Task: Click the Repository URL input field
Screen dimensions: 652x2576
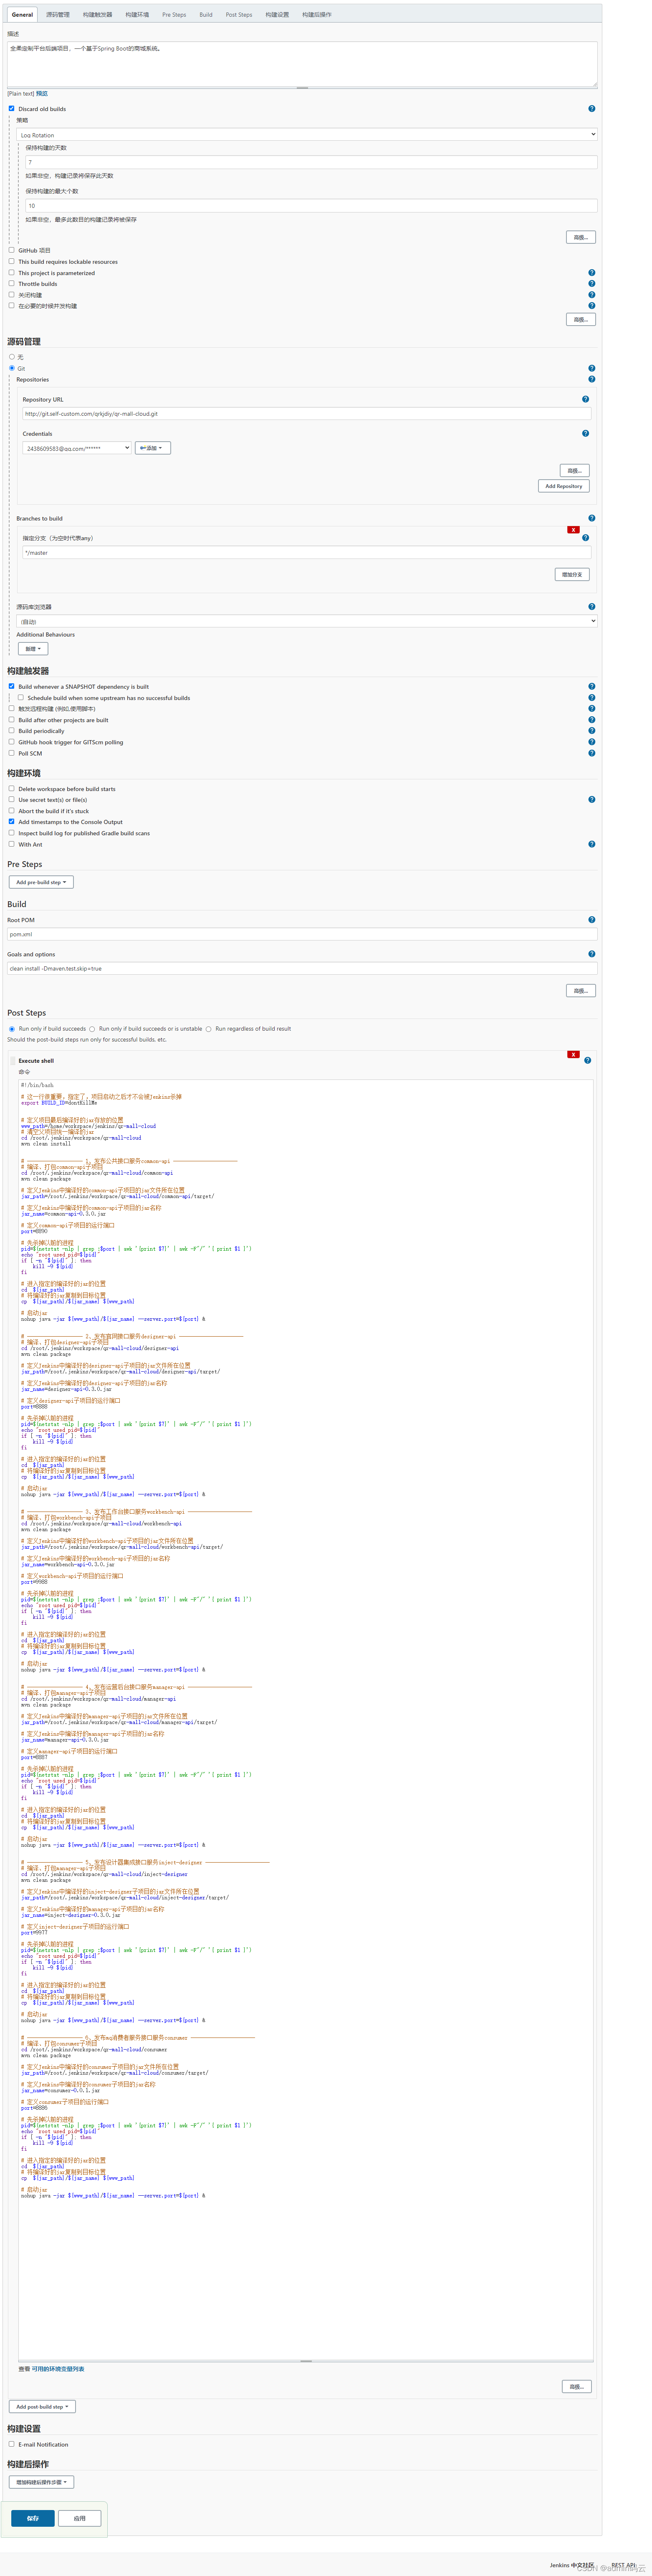Action: [306, 413]
